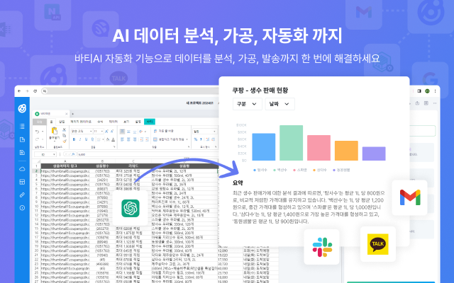Click the Copy icon in the ribbon

(x=65, y=135)
